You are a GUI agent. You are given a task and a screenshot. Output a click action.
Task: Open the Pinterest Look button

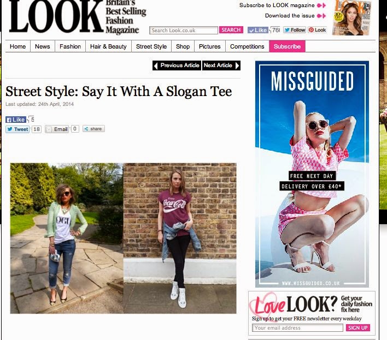pos(318,30)
